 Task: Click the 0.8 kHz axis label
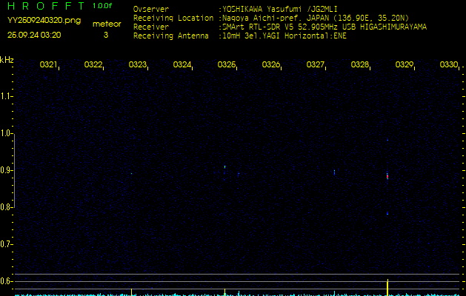coord(6,207)
